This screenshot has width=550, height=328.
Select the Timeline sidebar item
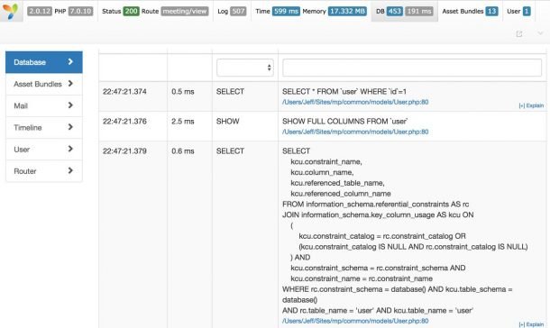point(44,128)
